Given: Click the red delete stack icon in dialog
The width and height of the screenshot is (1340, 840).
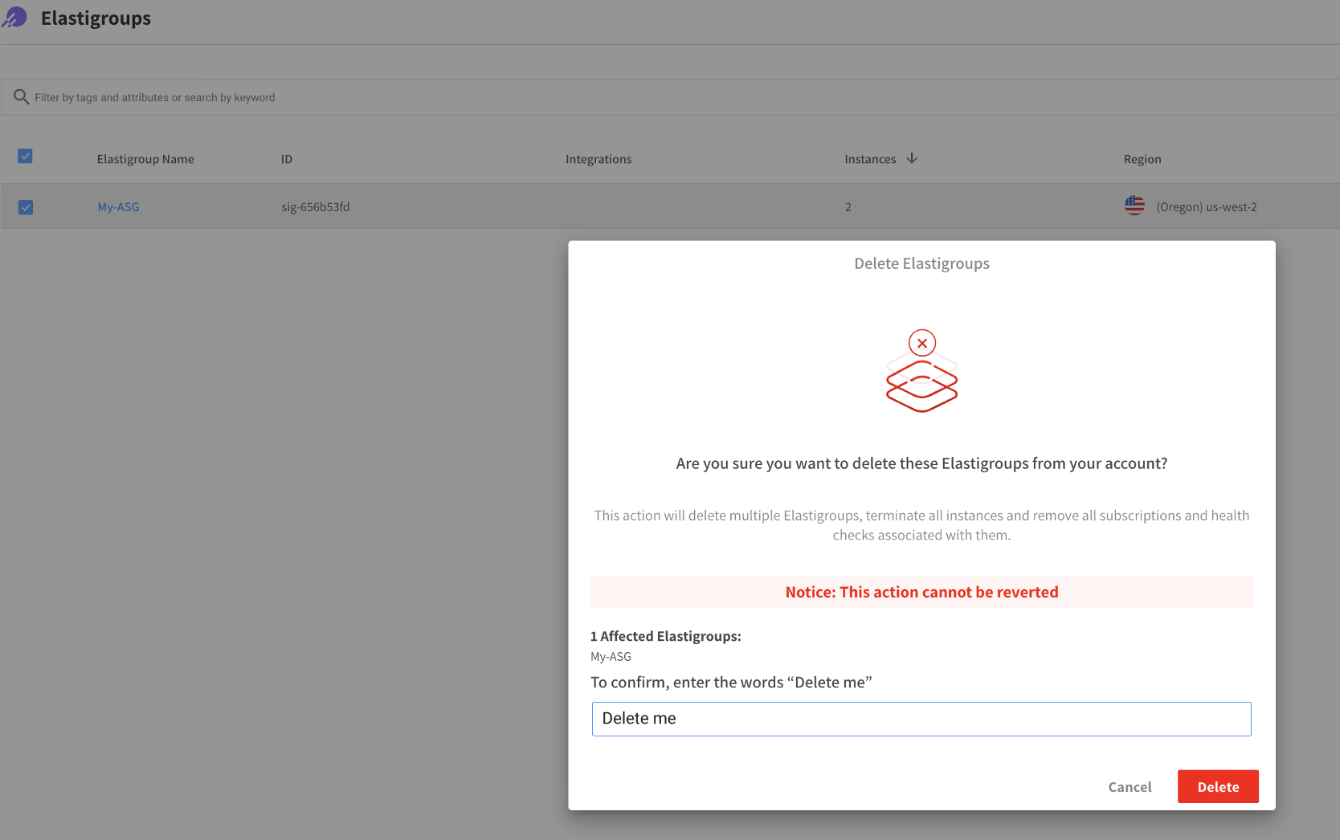Looking at the screenshot, I should pos(921,372).
